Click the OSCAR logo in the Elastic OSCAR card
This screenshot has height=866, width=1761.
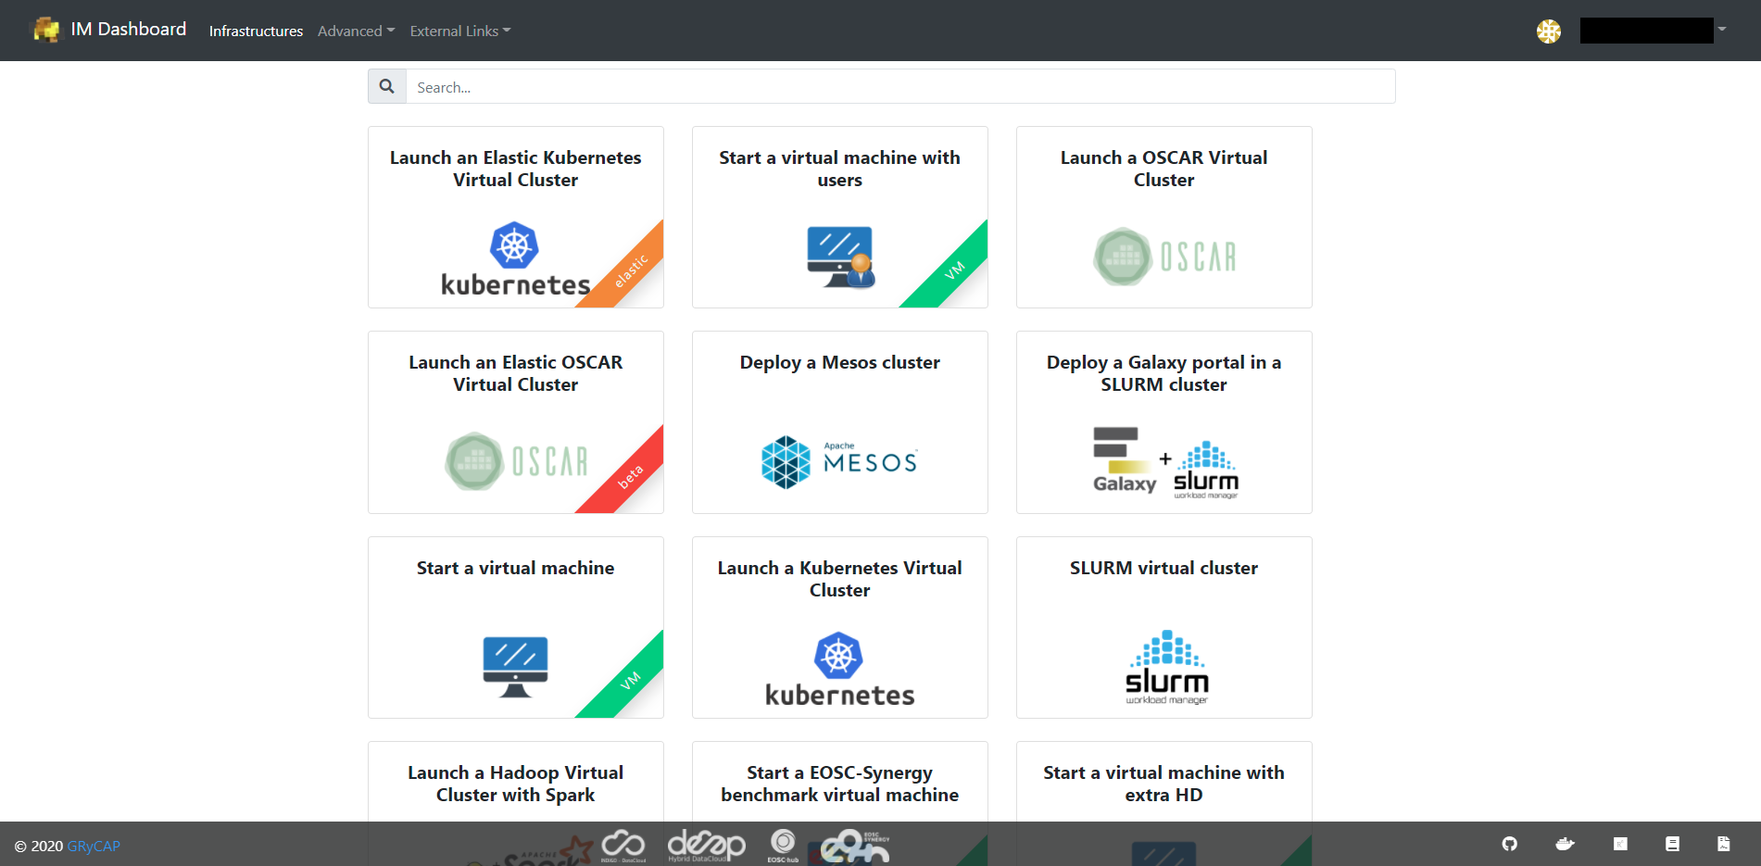(516, 461)
